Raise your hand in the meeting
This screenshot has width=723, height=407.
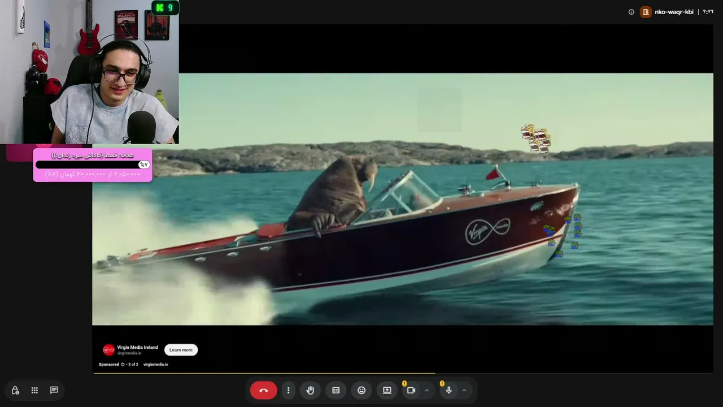(x=310, y=390)
